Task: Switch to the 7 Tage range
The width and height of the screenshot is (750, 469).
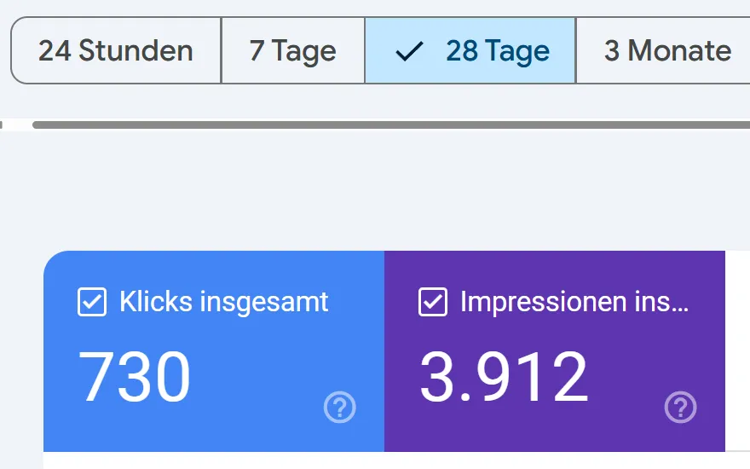Action: (292, 50)
